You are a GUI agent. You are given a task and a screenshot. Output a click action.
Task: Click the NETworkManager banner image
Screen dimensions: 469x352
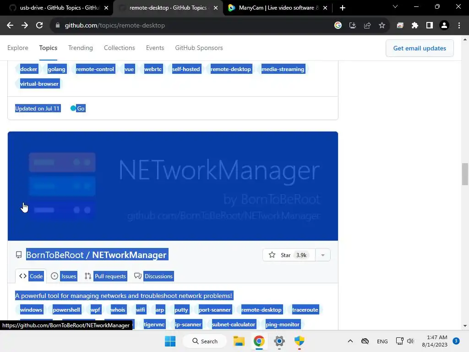click(173, 186)
